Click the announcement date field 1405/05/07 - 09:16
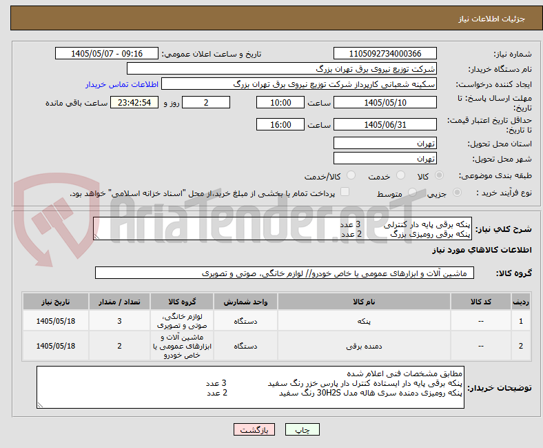 107,53
